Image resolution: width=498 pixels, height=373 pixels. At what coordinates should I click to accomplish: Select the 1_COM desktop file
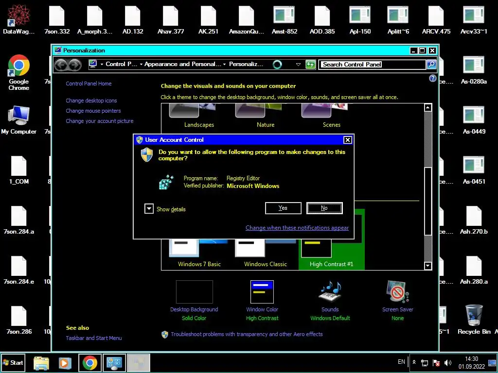(19, 170)
